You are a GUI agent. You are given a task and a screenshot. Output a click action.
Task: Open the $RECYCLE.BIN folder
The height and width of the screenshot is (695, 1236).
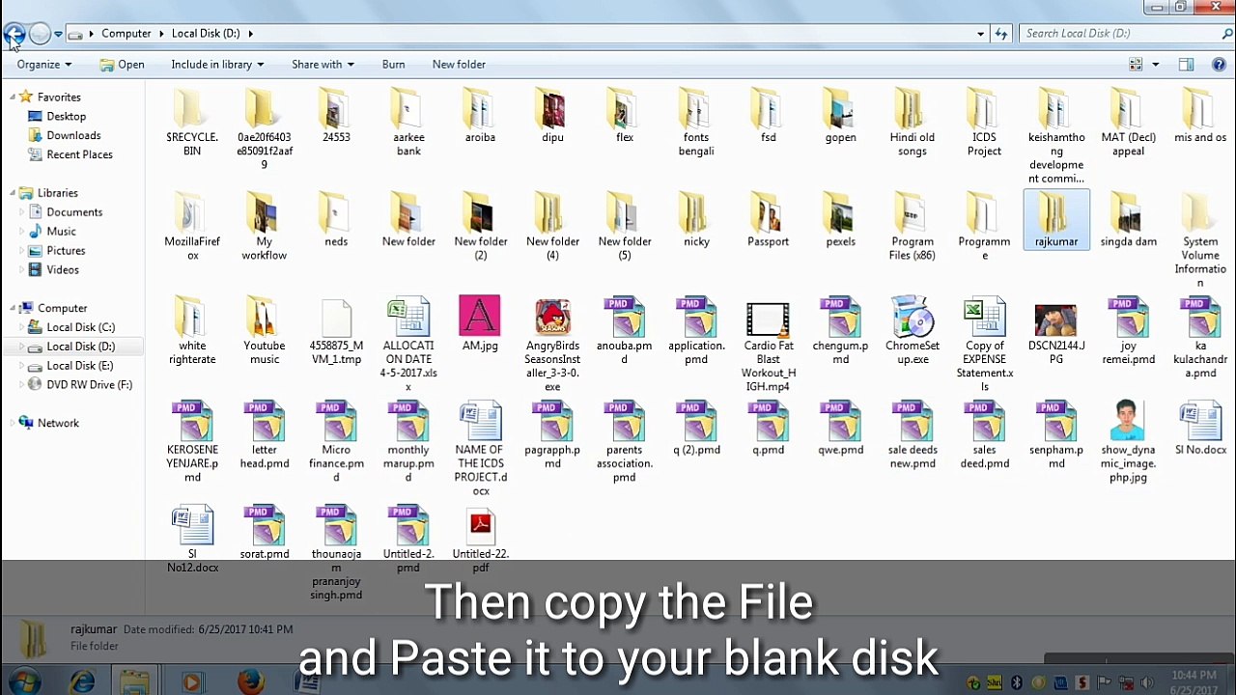coord(192,122)
